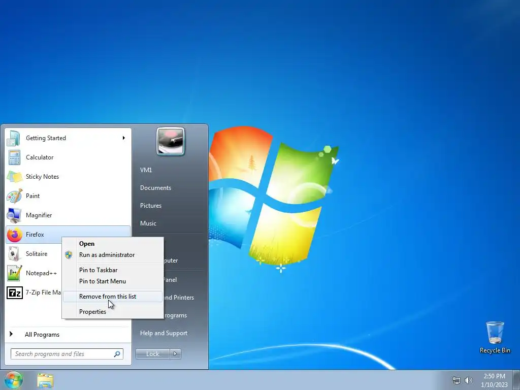Choose Open in the context menu
The height and width of the screenshot is (390, 520).
113,244
